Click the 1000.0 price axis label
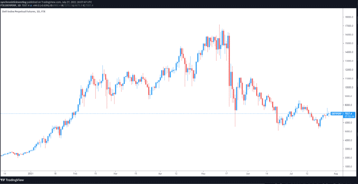 (349, 166)
